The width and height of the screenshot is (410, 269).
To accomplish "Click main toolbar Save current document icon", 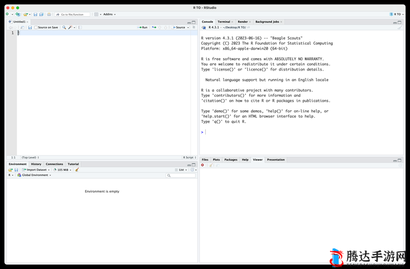I will (x=35, y=15).
